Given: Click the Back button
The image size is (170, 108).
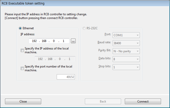Looking at the screenshot, I should pos(103,101).
